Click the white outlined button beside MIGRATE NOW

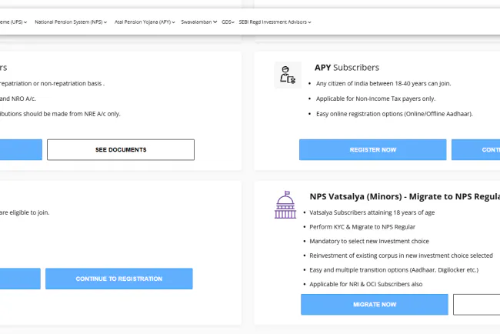click(x=477, y=305)
